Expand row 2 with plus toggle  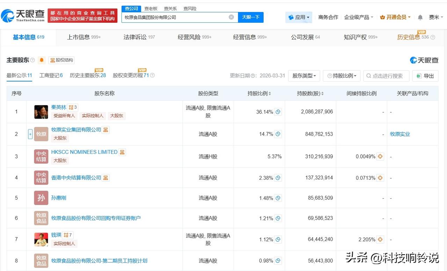(30, 134)
